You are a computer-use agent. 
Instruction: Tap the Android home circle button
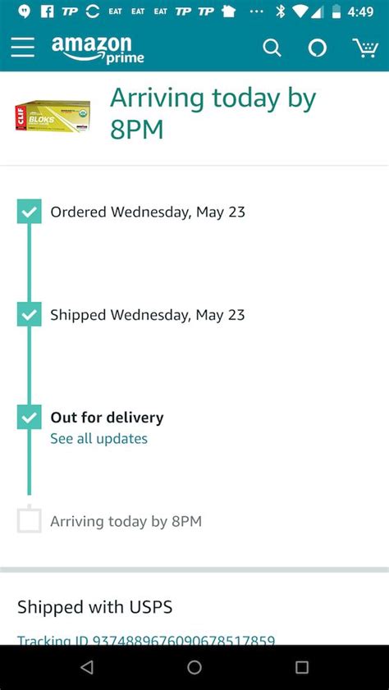(194, 667)
